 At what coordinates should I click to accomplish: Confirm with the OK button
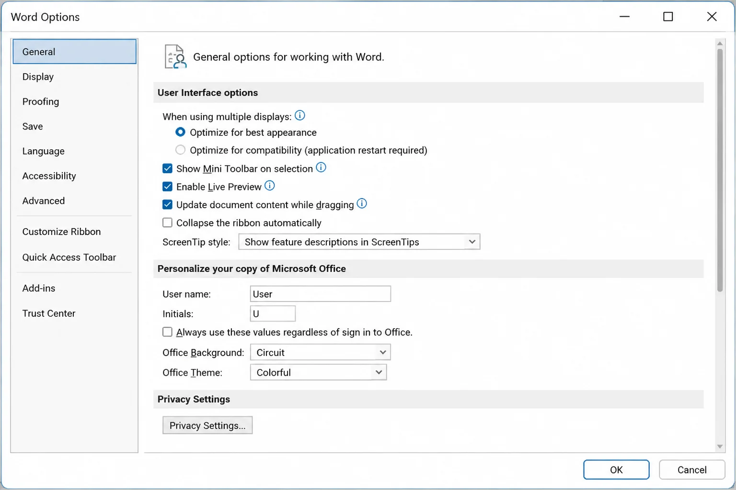[x=616, y=470]
